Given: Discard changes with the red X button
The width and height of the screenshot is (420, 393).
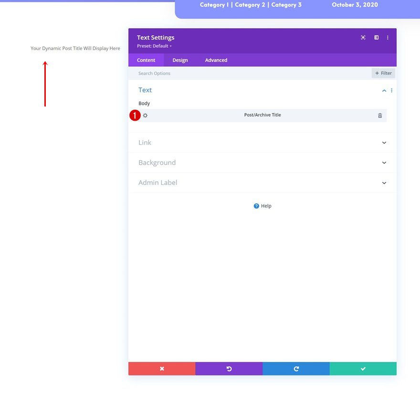Looking at the screenshot, I should (x=161, y=368).
